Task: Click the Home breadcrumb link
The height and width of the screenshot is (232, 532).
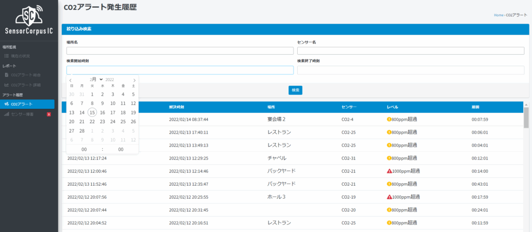Action: (x=498, y=15)
